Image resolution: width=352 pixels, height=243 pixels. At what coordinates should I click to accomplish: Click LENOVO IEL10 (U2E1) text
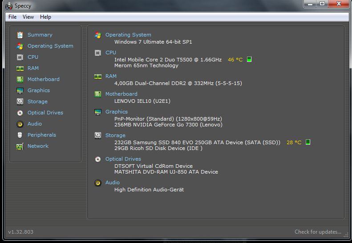point(142,101)
